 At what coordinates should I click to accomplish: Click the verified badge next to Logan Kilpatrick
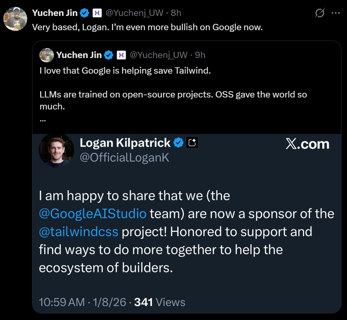[178, 143]
